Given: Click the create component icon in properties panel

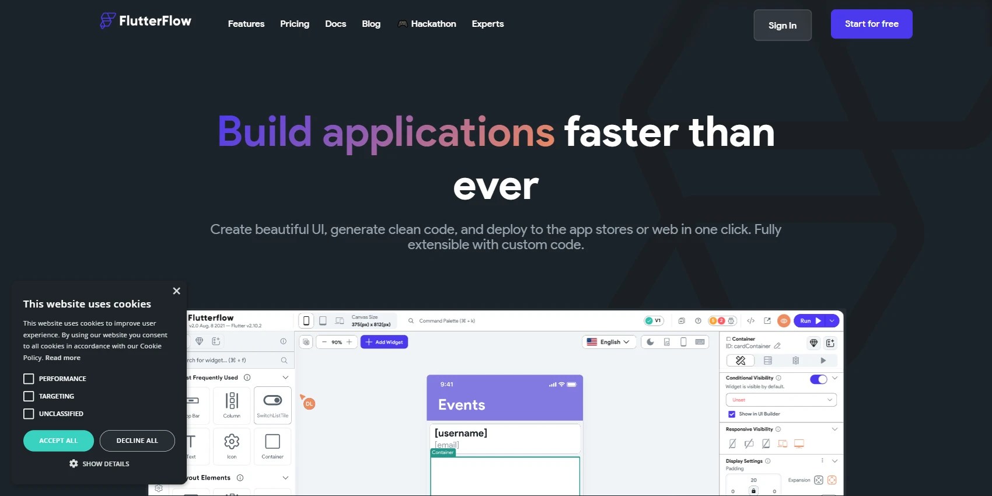Looking at the screenshot, I should click(830, 343).
